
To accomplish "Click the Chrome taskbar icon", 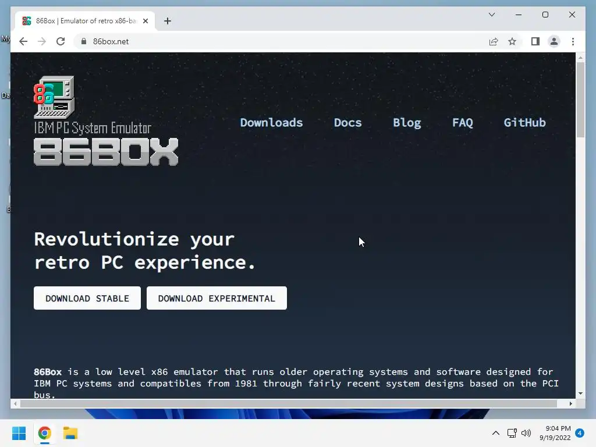I will 44,433.
